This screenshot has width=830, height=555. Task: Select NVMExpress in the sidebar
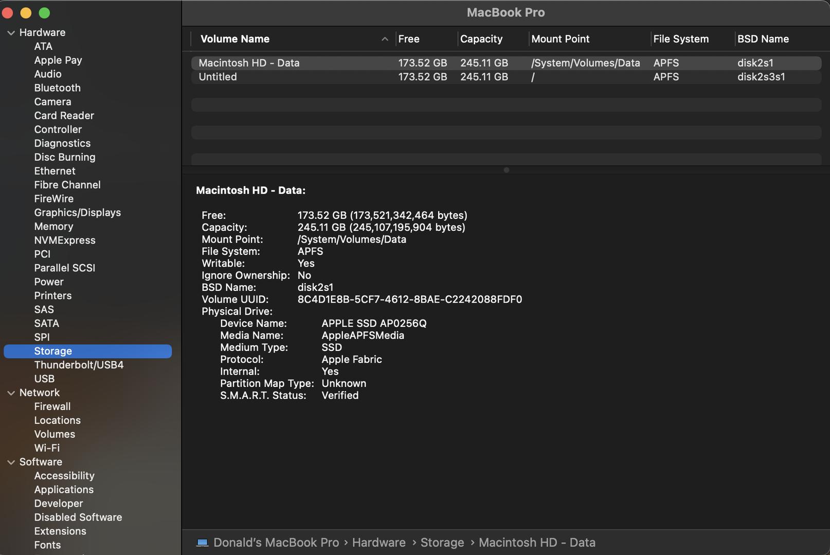tap(65, 240)
